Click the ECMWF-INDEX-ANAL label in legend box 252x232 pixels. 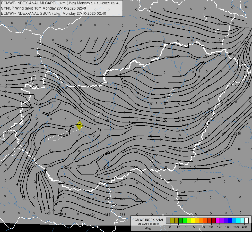[148, 220]
